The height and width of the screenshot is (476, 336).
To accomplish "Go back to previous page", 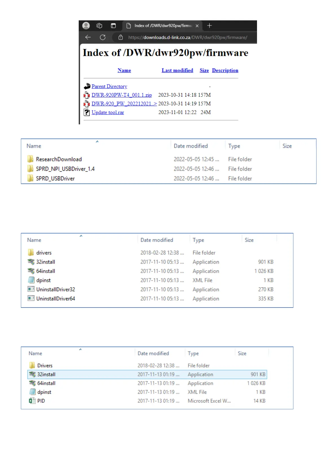I will click(88, 37).
